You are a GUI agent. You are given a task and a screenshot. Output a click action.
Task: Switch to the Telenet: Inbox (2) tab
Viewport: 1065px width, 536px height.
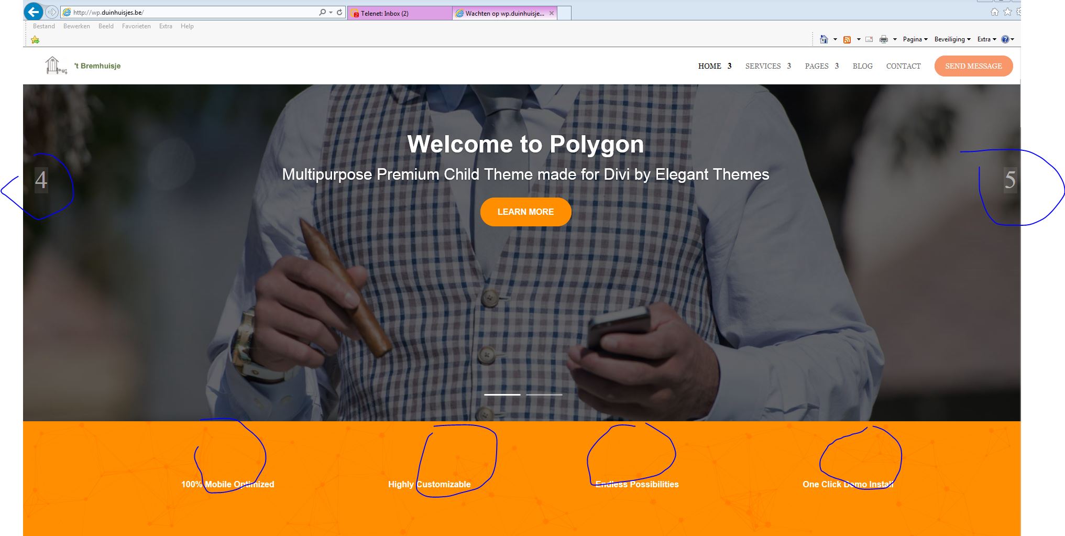pyautogui.click(x=399, y=13)
